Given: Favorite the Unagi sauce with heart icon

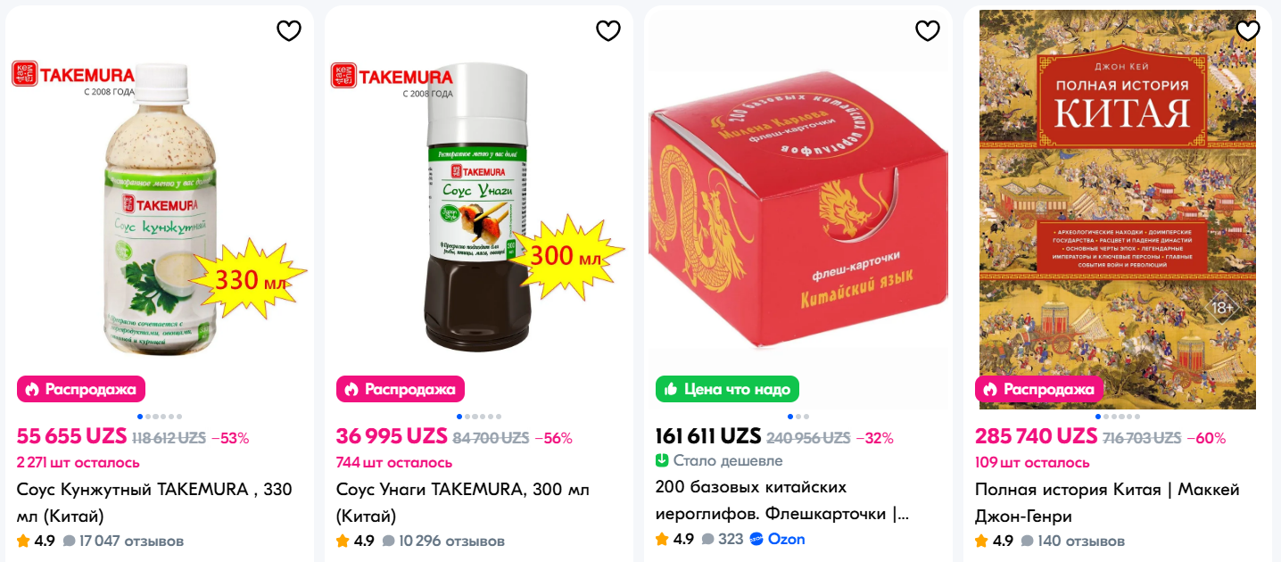Looking at the screenshot, I should (x=608, y=30).
